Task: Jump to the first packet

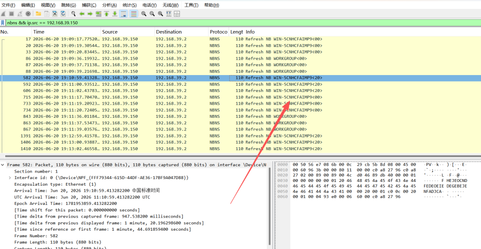Action: (x=107, y=14)
